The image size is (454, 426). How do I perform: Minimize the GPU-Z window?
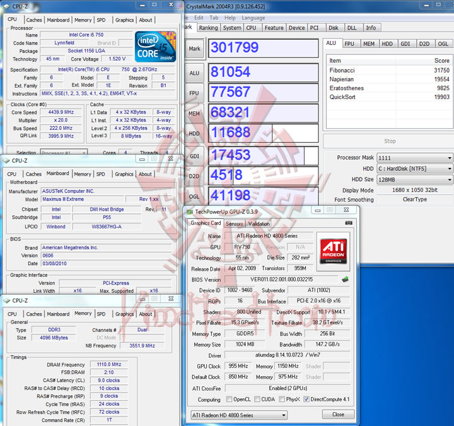coord(318,210)
